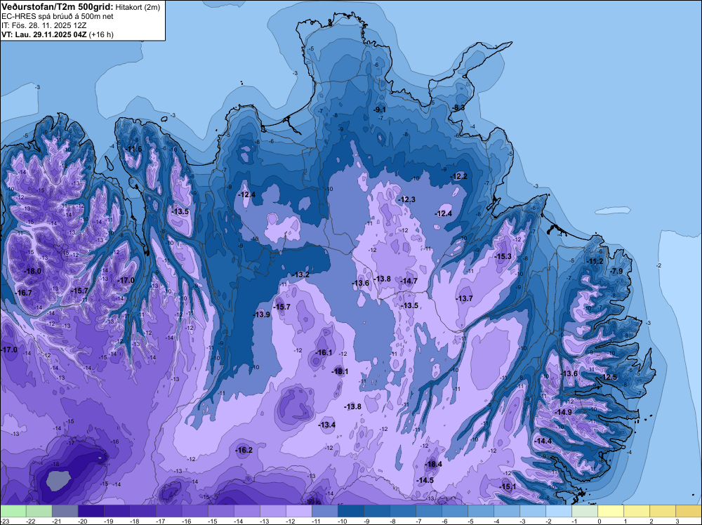Select the 2 legend swatch
The image size is (702, 525).
pos(662,511)
